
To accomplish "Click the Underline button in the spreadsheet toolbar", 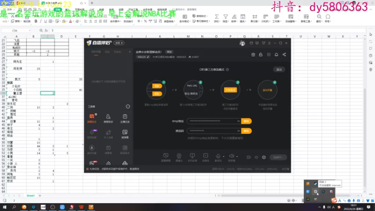I will point(45,21).
